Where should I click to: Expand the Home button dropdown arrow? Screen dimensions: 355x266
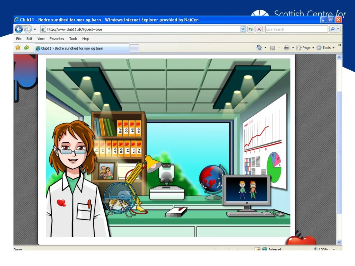(x=265, y=48)
